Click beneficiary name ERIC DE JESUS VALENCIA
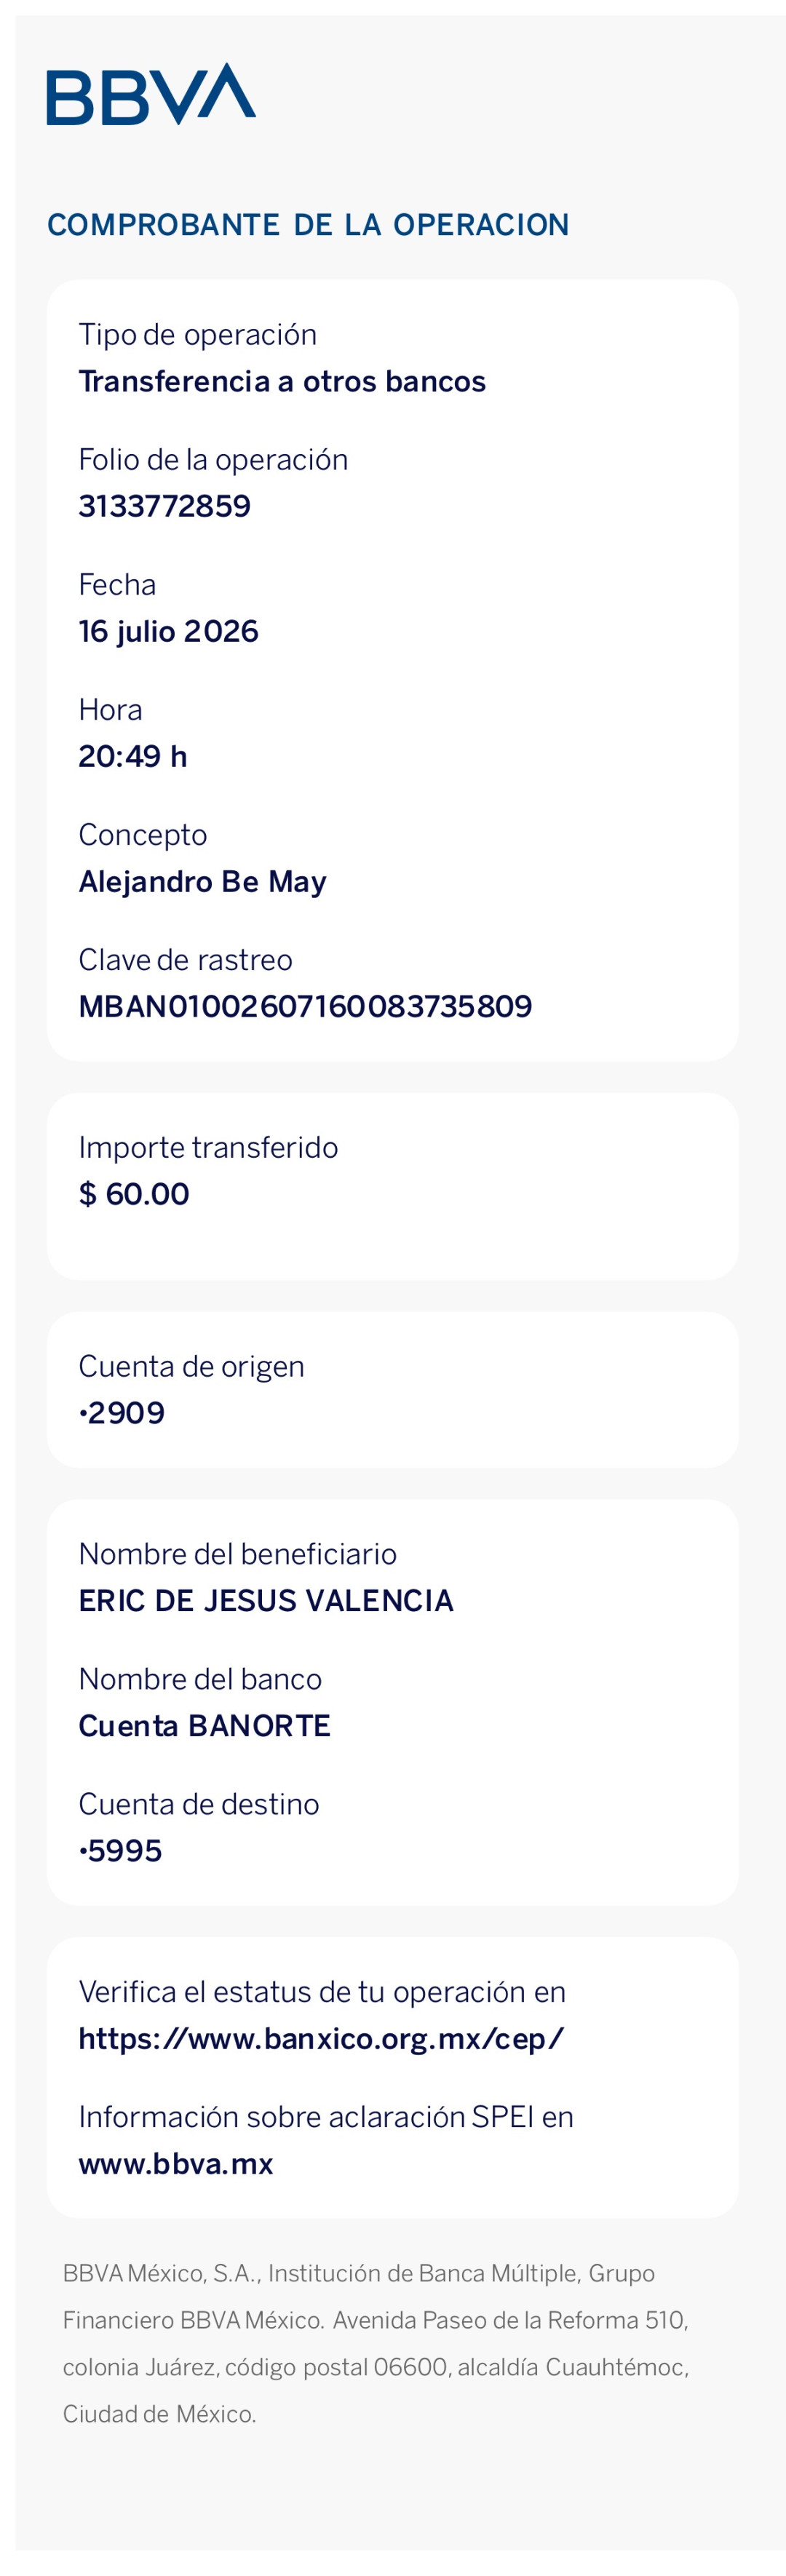Screen dimensions: 786x2576 pos(266,1601)
